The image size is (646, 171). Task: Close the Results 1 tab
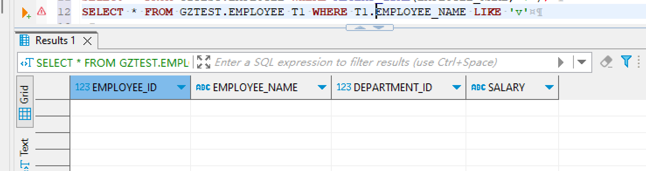(87, 41)
